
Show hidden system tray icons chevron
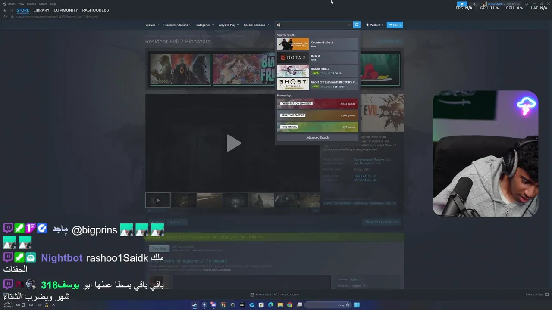53,305
